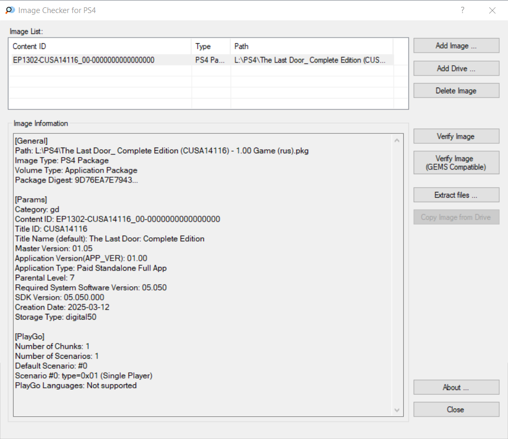The image size is (508, 439).
Task: Click the 'Category: gd' line
Action: point(37,210)
